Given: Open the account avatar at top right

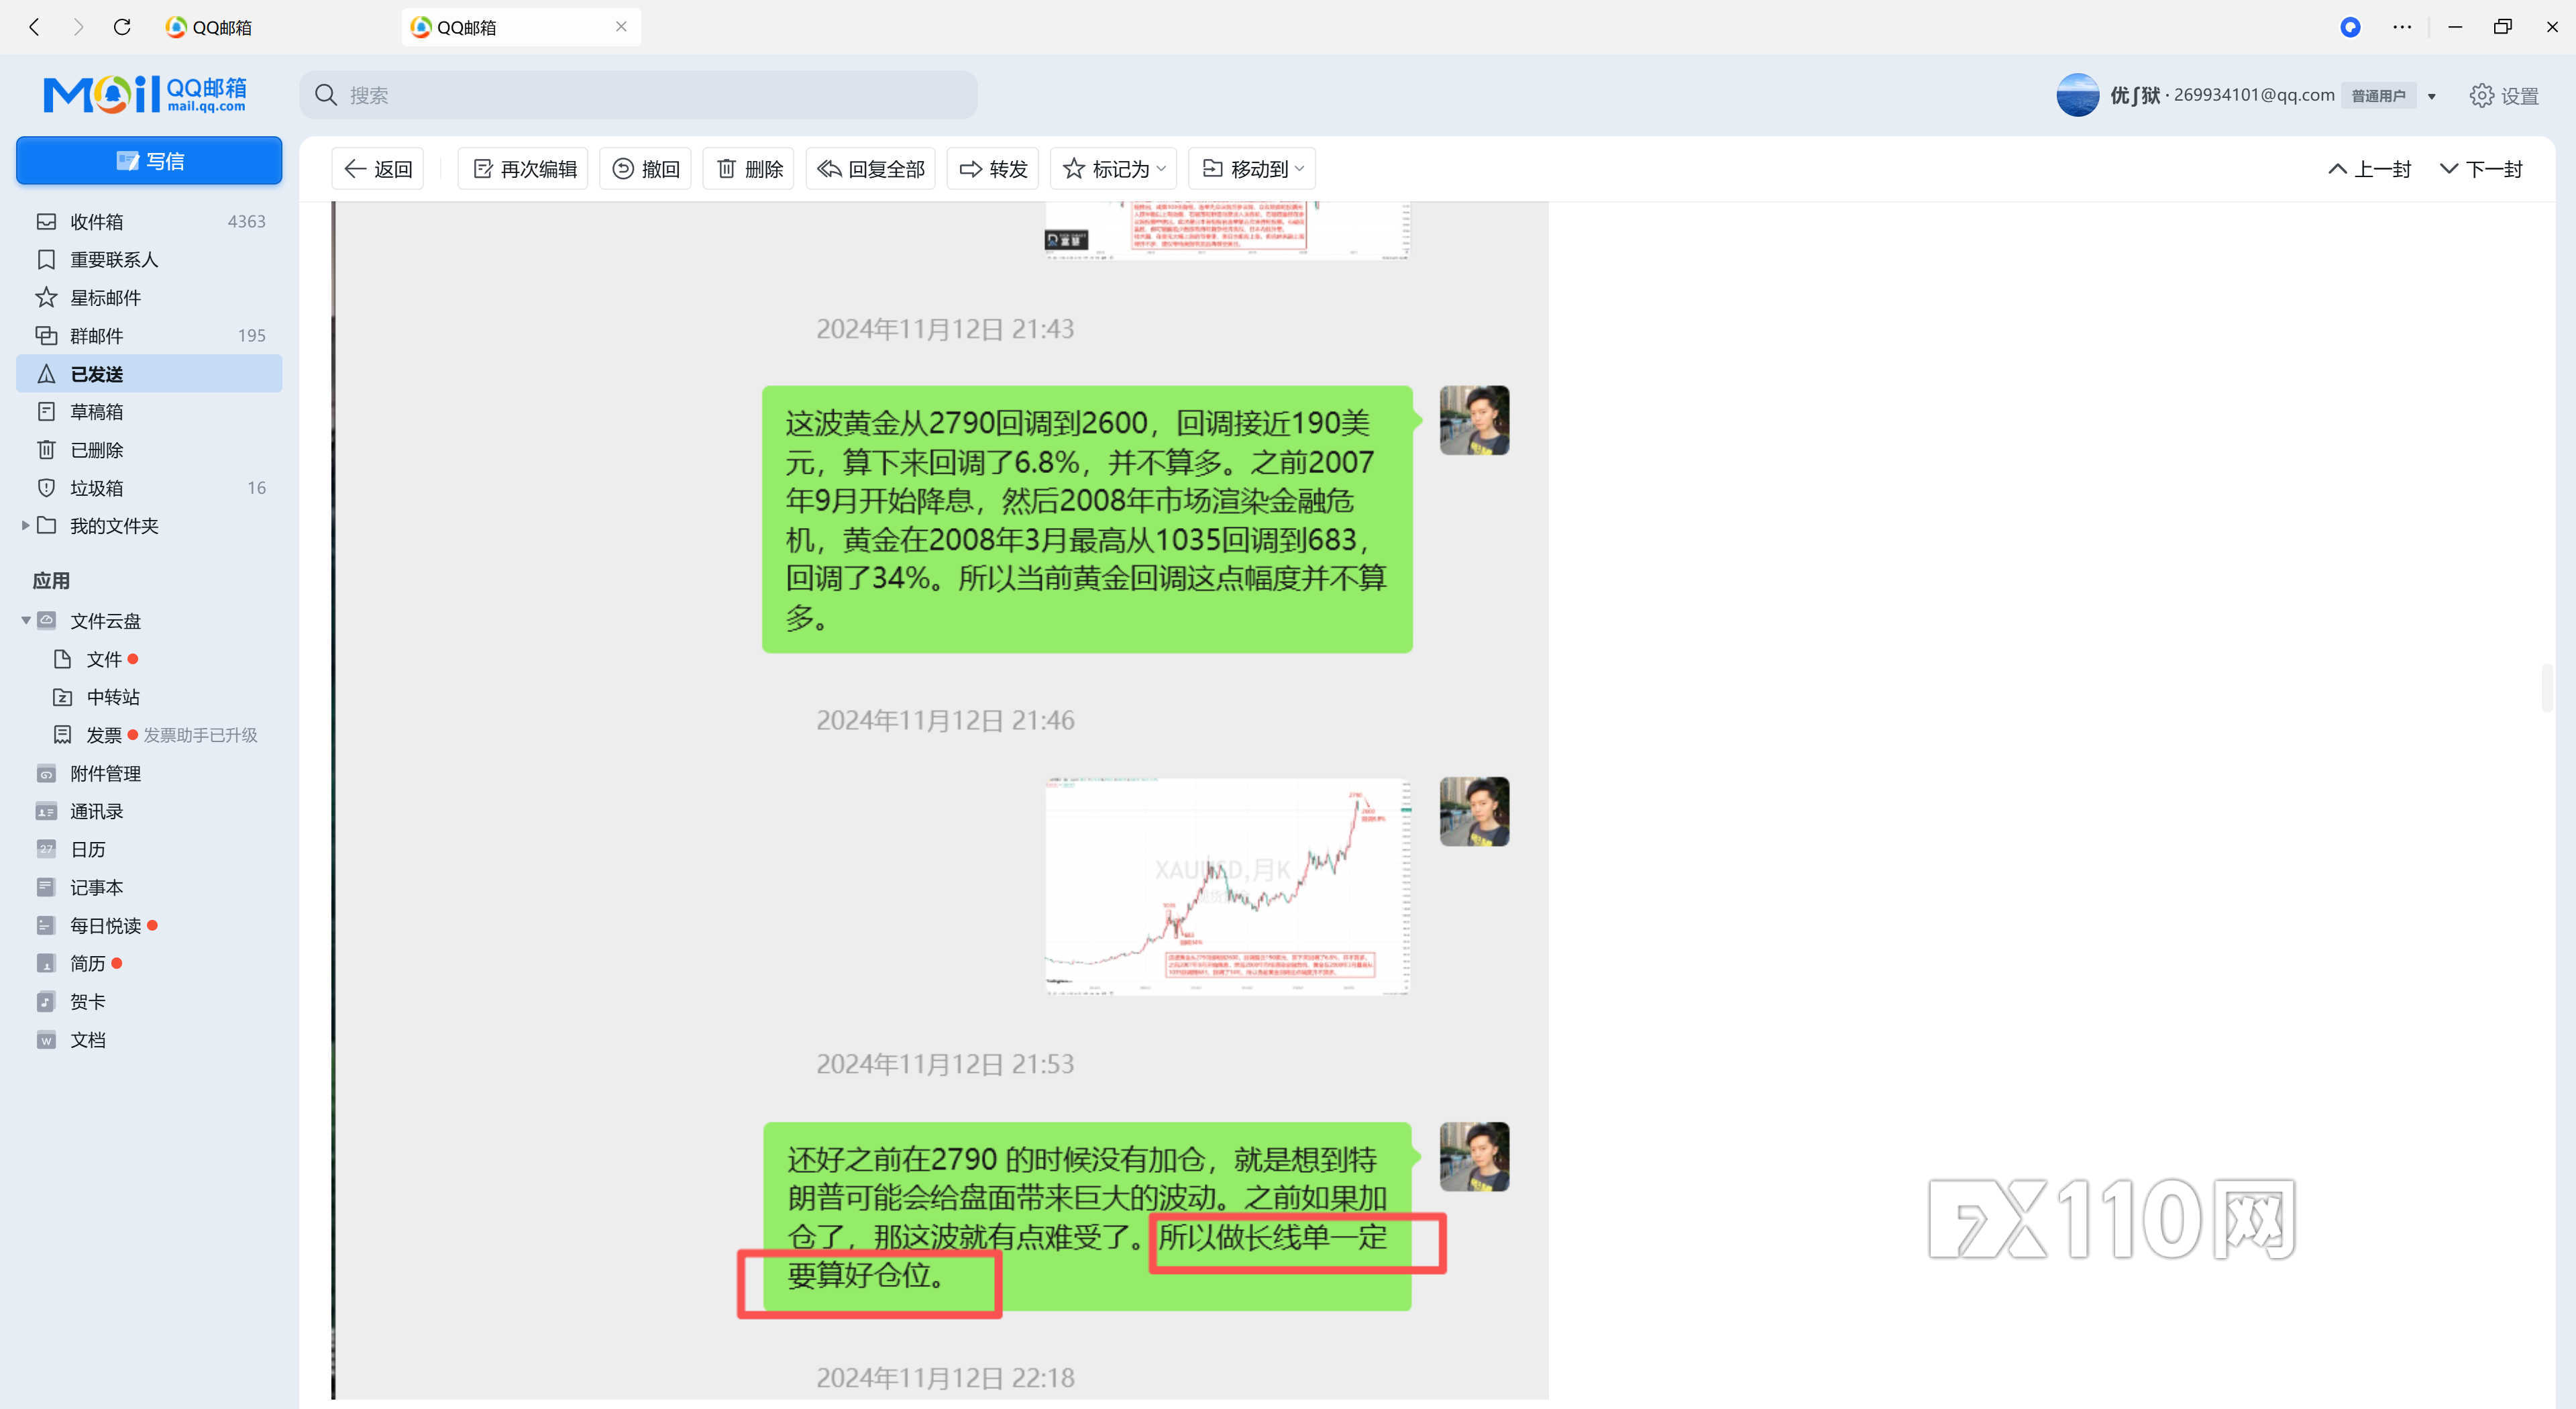Looking at the screenshot, I should click(x=2077, y=95).
